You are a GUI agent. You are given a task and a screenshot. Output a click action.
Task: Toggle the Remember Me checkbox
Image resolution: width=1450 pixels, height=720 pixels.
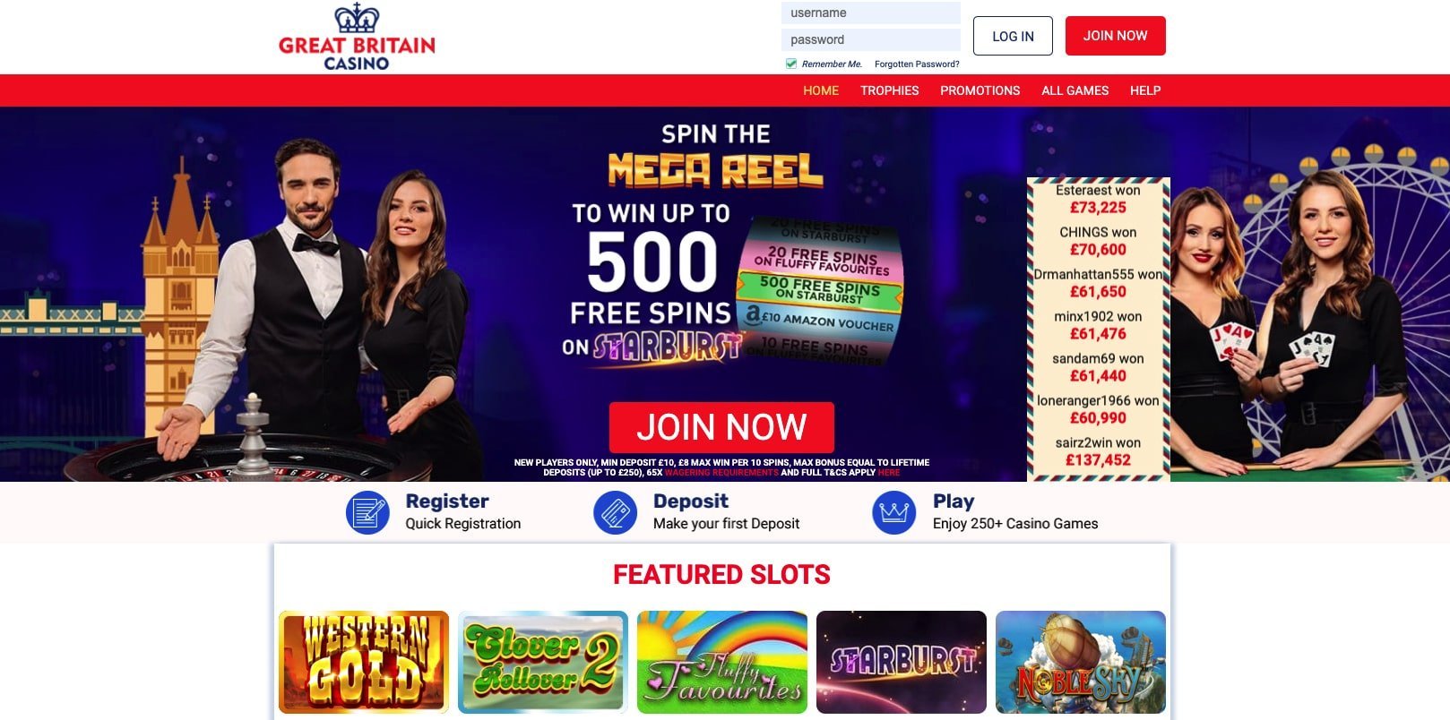tap(790, 64)
